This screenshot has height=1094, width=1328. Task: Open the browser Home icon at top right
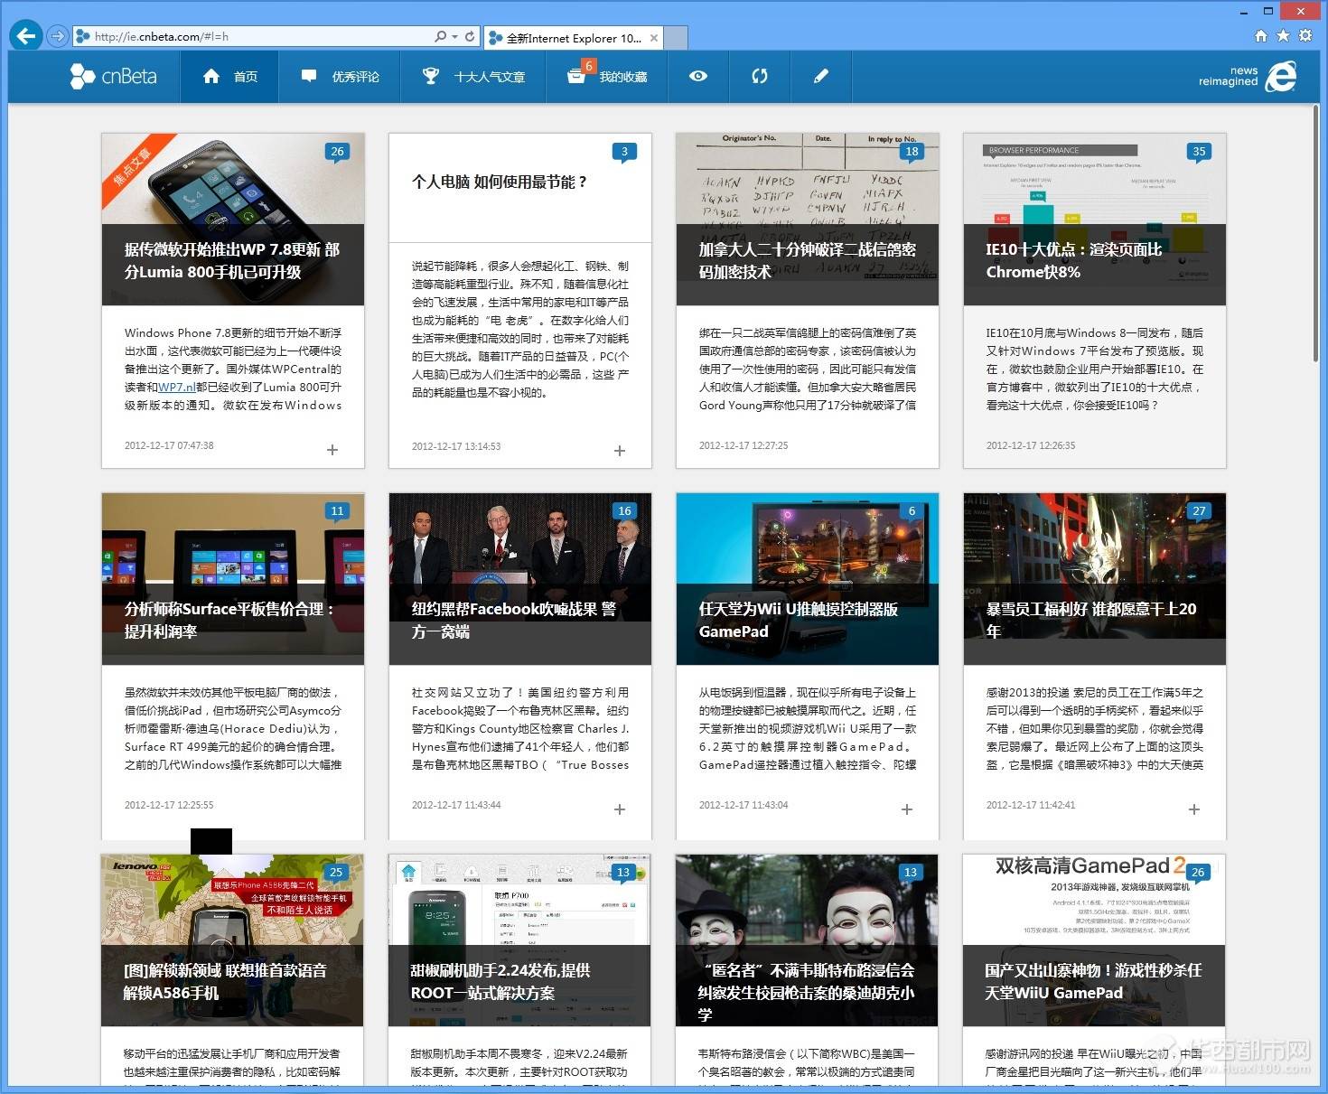coord(1261,35)
